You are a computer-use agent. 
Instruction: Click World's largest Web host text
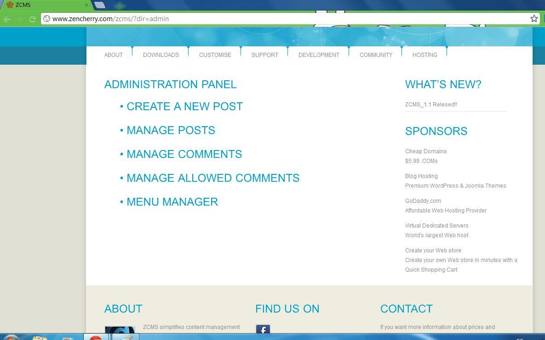point(436,235)
